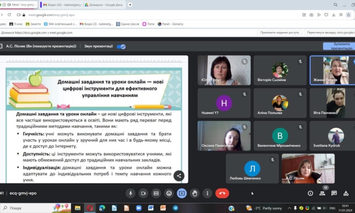355x213 pixels.
Task: Open emoji reactions button
Action: click(x=169, y=193)
